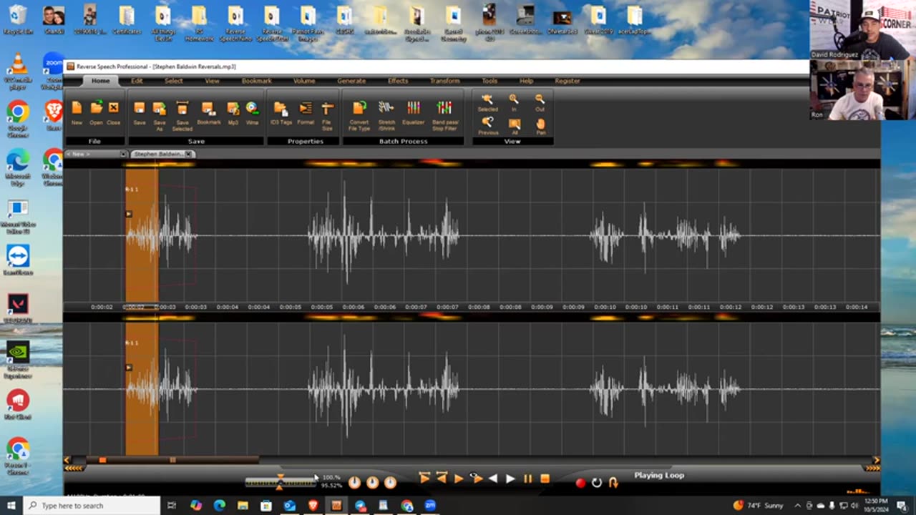
Task: Open the Effects ribbon tab
Action: click(x=398, y=81)
